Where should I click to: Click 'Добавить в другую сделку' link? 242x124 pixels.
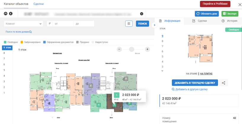pos(191,89)
